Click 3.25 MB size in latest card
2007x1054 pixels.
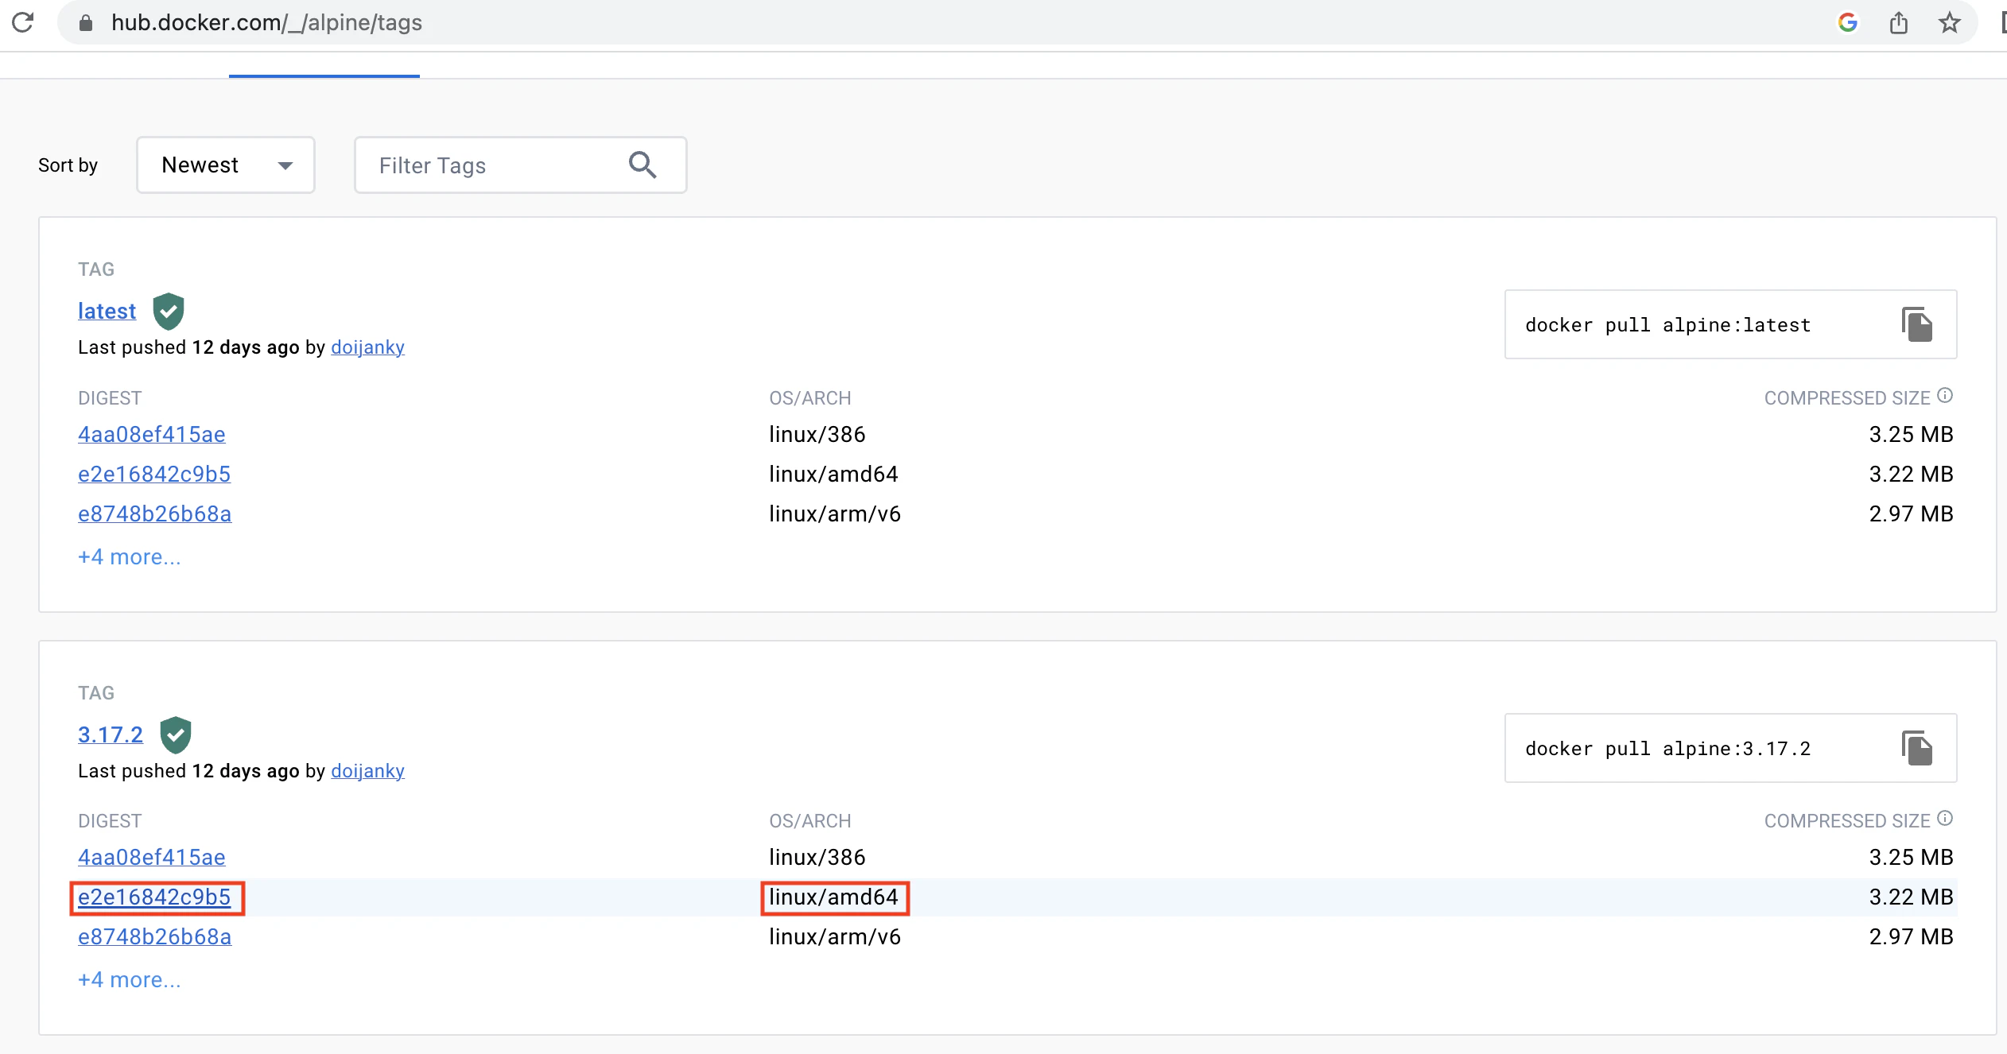point(1911,435)
